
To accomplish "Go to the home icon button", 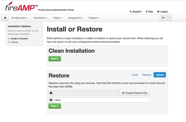I will (5, 18).
